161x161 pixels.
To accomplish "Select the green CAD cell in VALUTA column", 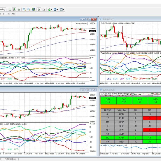I will point(122,138).
